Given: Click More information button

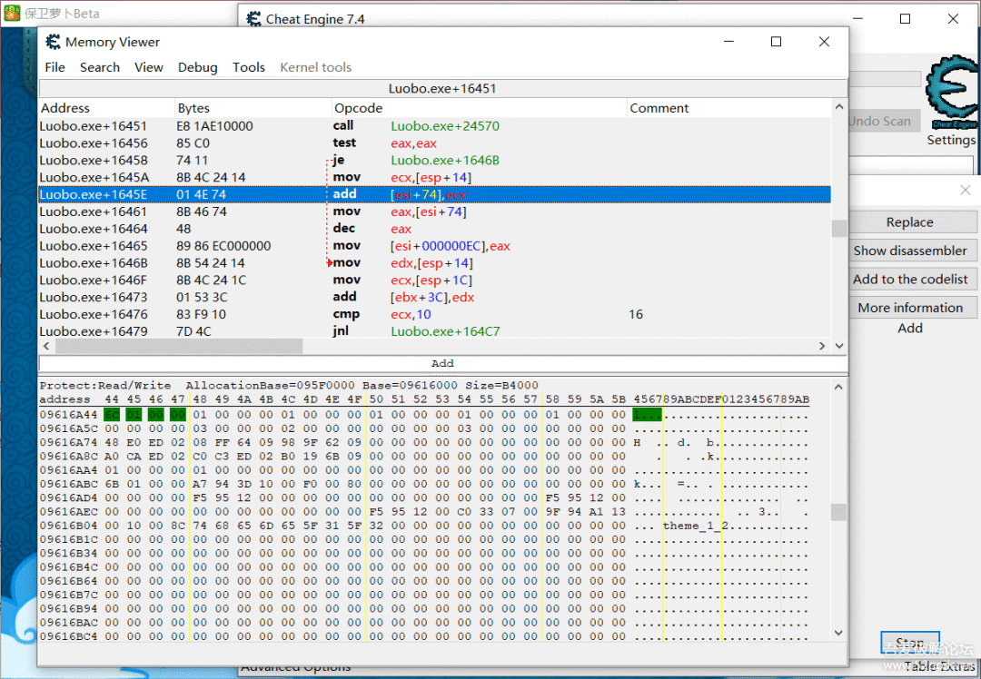Looking at the screenshot, I should click(912, 308).
